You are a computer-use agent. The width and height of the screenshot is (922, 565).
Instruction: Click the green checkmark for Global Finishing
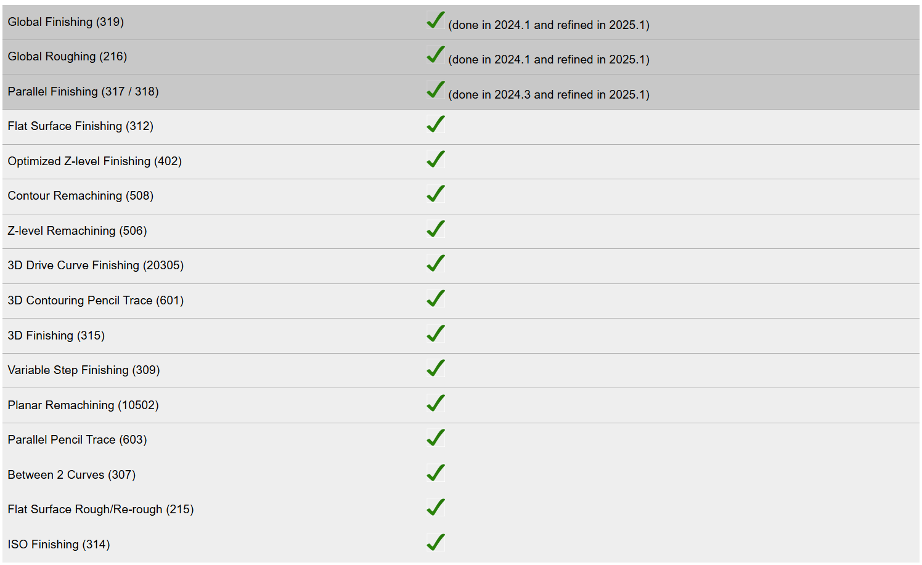coord(436,20)
